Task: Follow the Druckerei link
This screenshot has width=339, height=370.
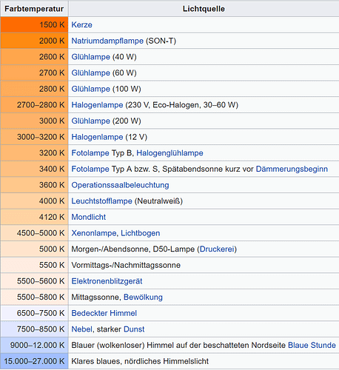Action: point(217,249)
